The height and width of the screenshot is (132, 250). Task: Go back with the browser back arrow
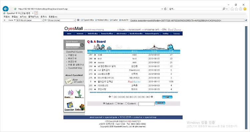click(6, 9)
